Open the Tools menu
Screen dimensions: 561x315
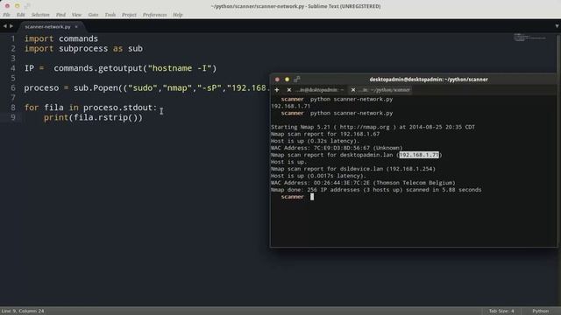coord(110,15)
